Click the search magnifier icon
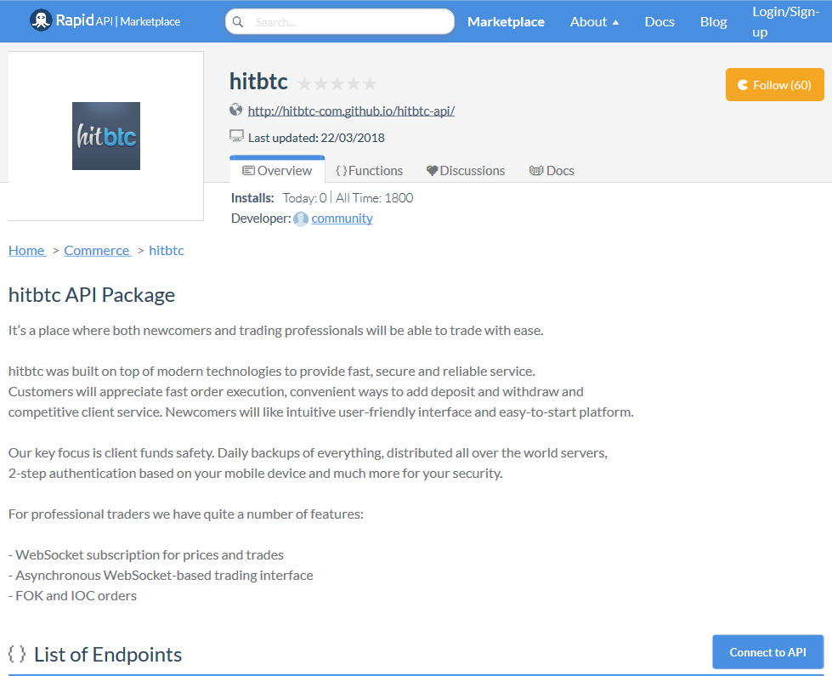The width and height of the screenshot is (832, 676). [238, 22]
